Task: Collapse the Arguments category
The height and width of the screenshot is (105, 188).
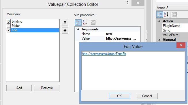Action: point(78,29)
